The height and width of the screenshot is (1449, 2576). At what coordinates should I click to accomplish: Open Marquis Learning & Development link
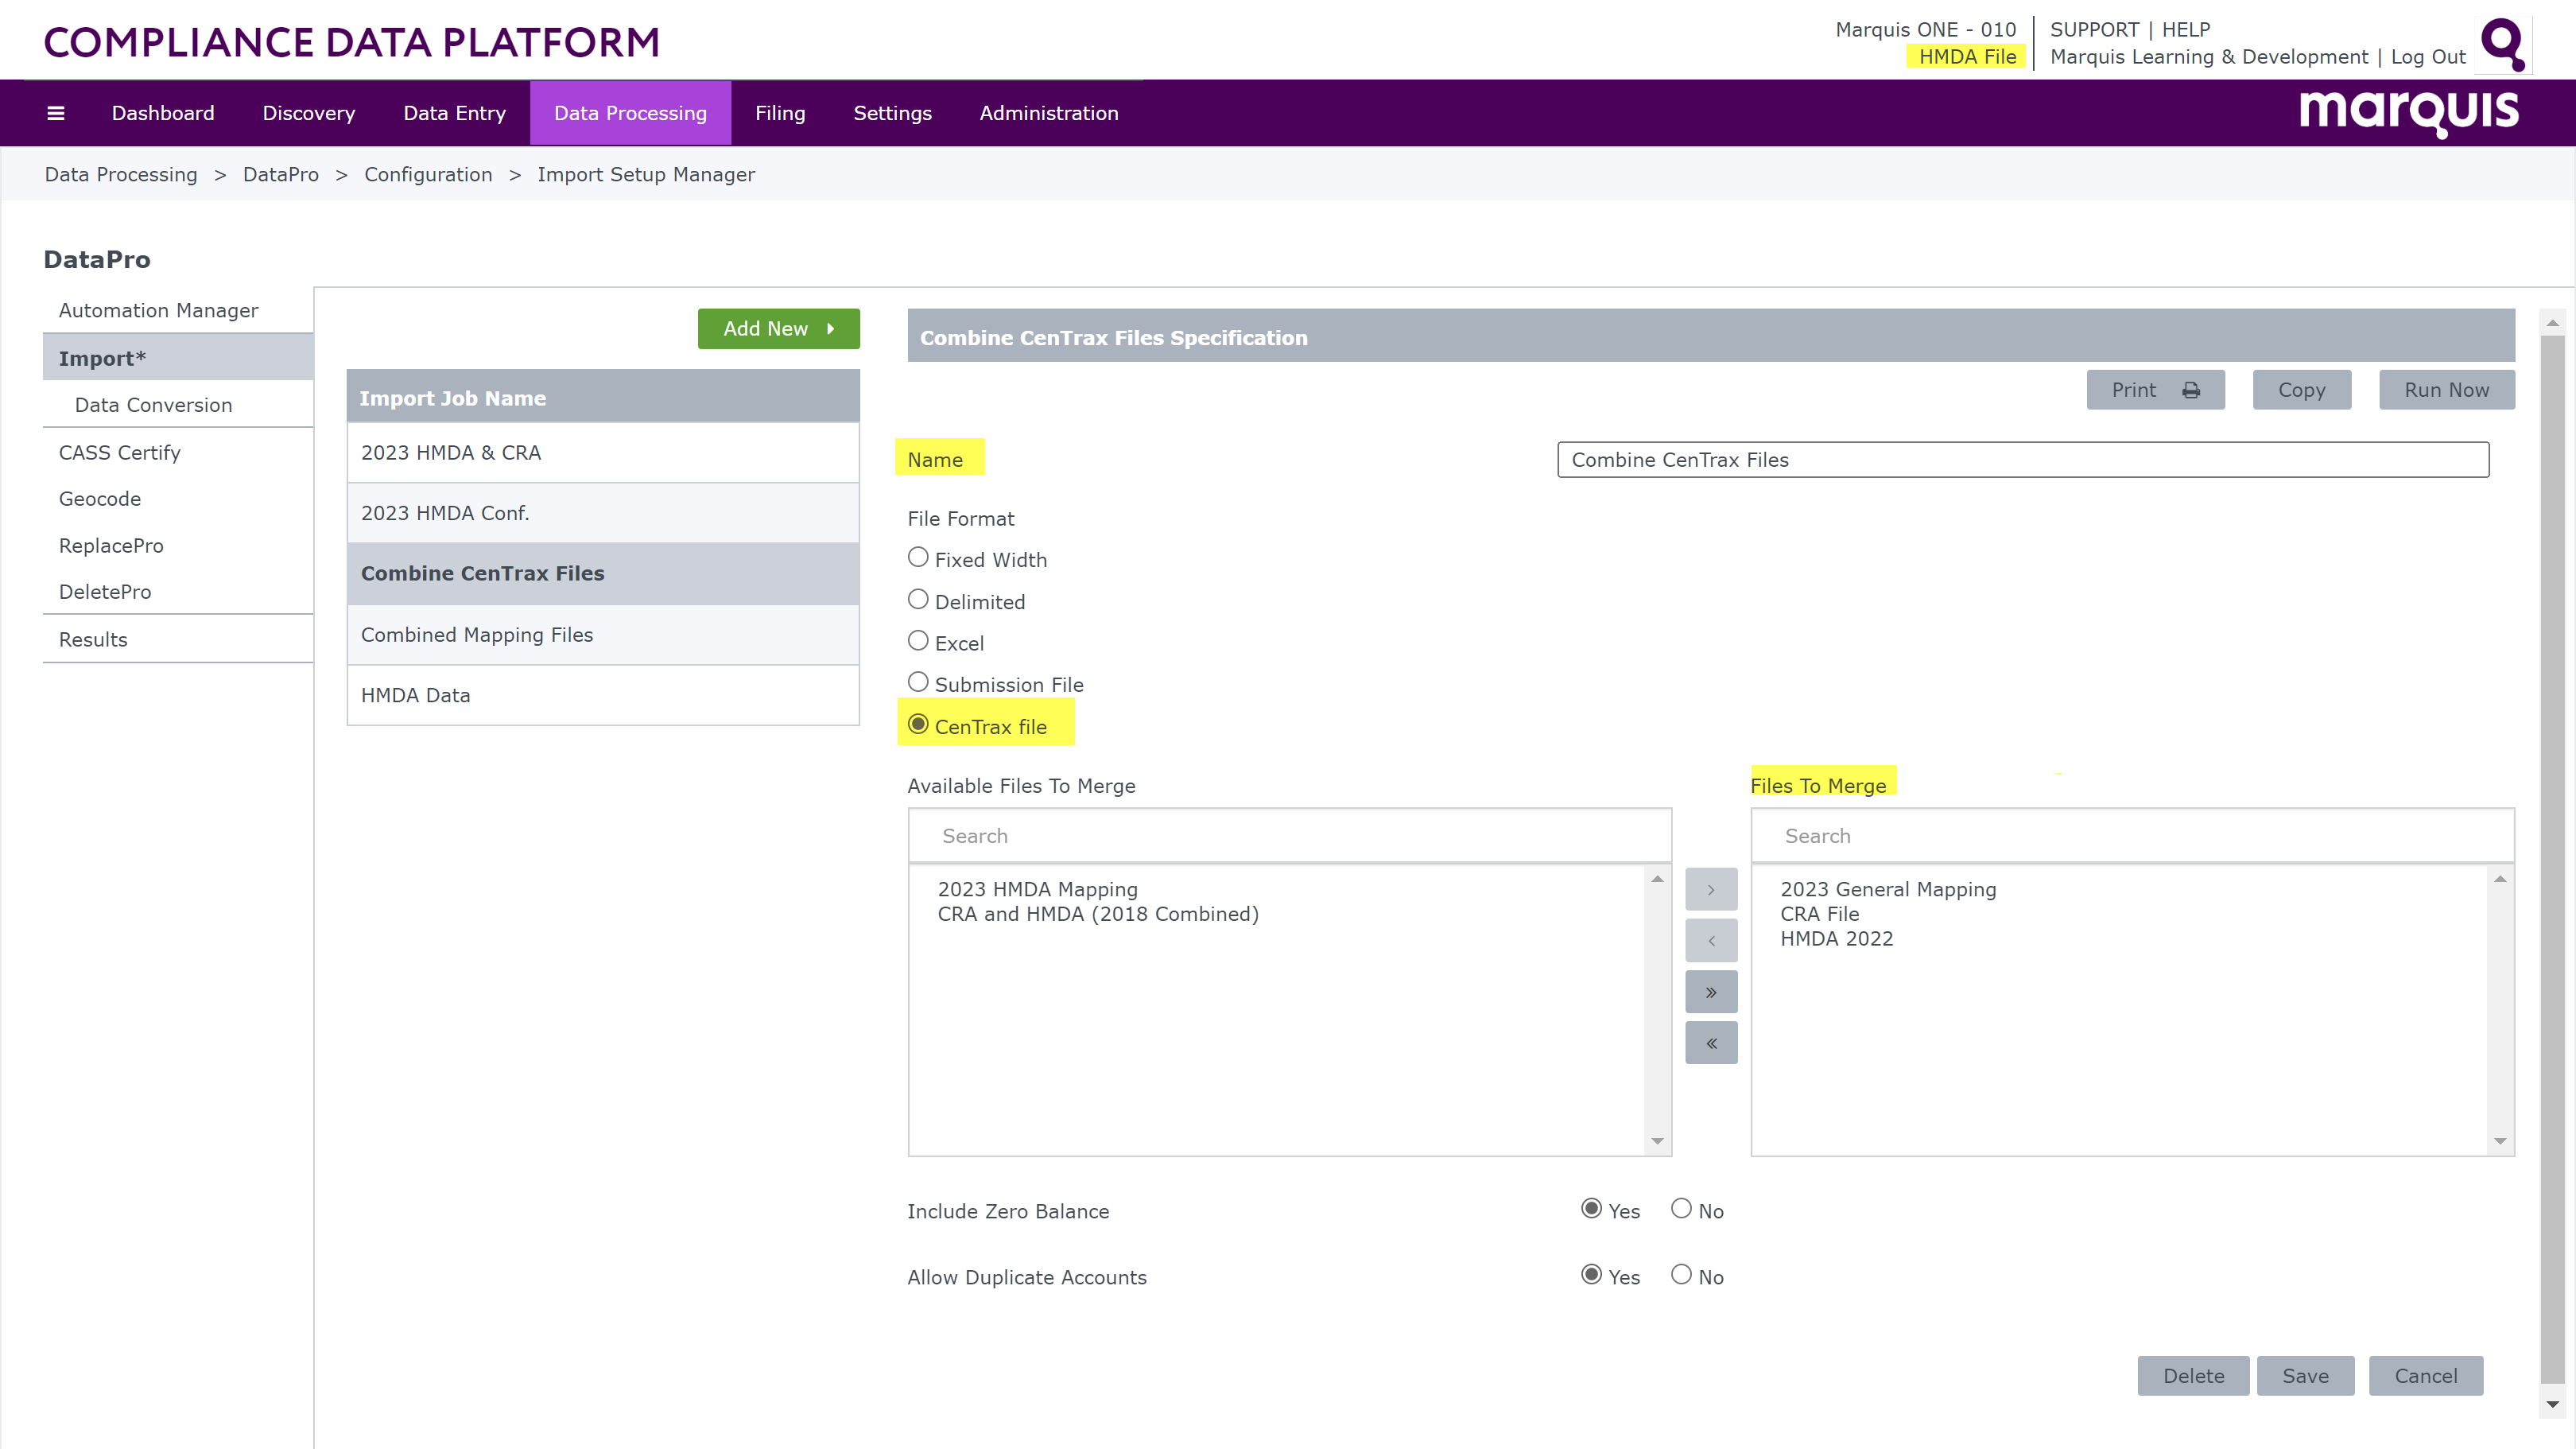[2209, 57]
